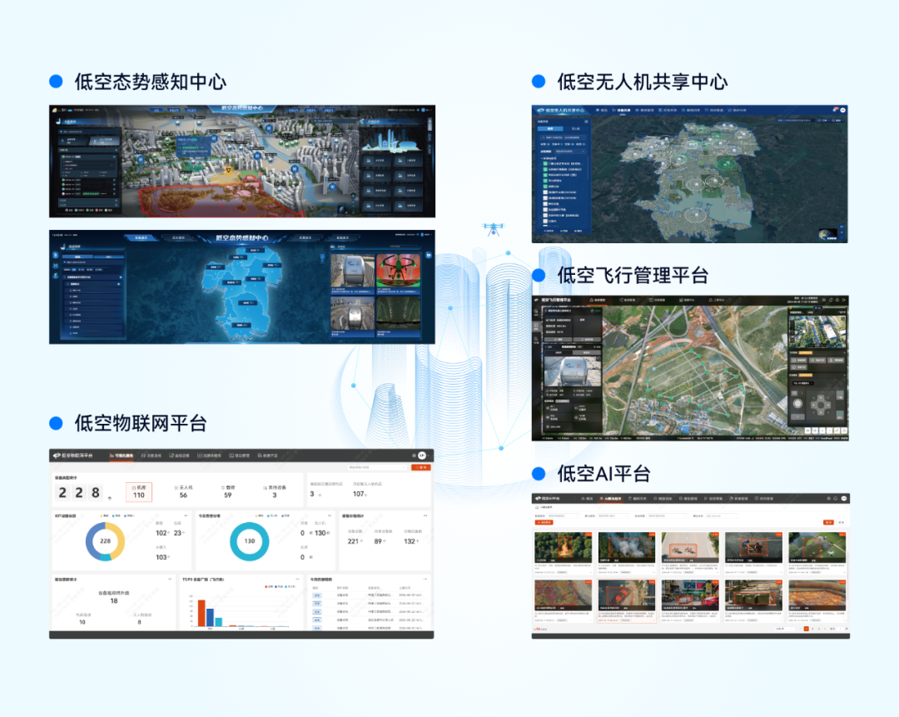Click the AI platform logo icon
The image size is (899, 717).
(538, 499)
